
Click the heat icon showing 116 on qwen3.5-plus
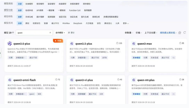pyautogui.click(x=117, y=43)
